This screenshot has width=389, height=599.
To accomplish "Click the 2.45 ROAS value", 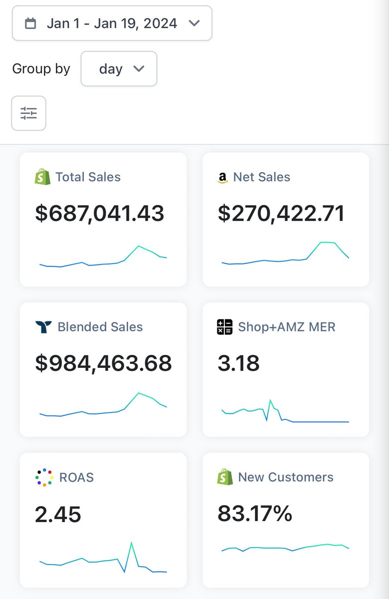I will [58, 514].
